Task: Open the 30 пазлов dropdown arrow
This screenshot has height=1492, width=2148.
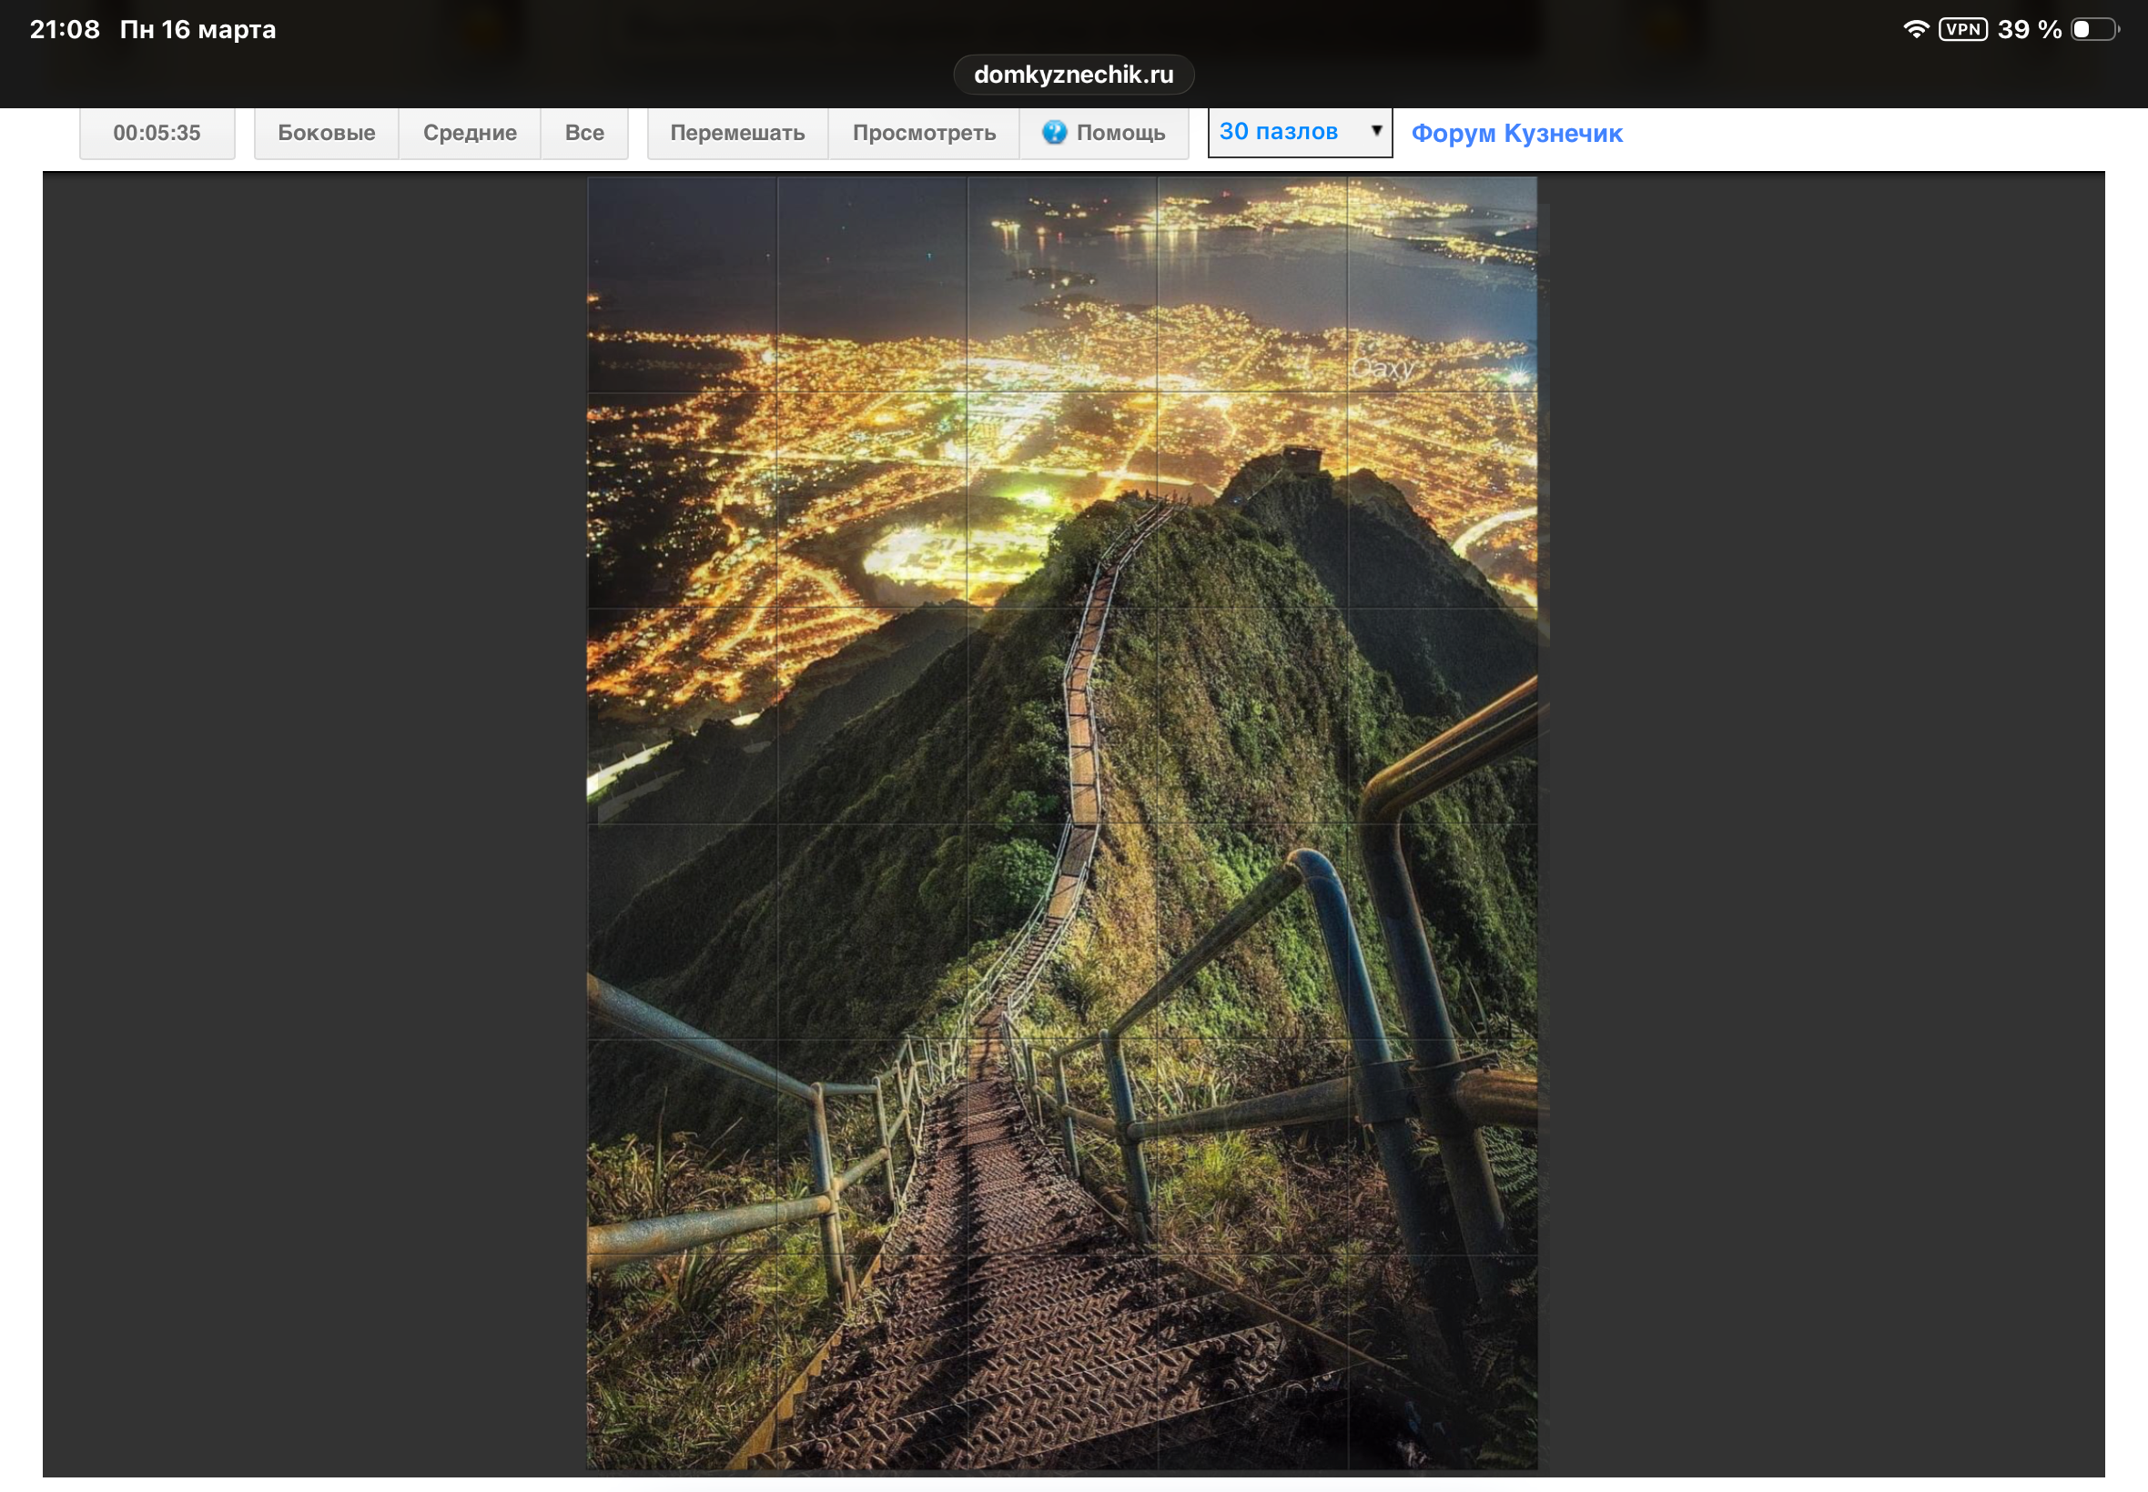Action: point(1375,131)
